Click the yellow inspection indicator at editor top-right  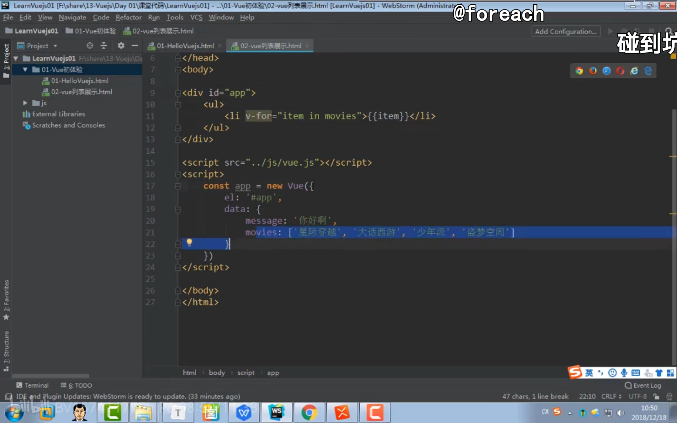(673, 56)
